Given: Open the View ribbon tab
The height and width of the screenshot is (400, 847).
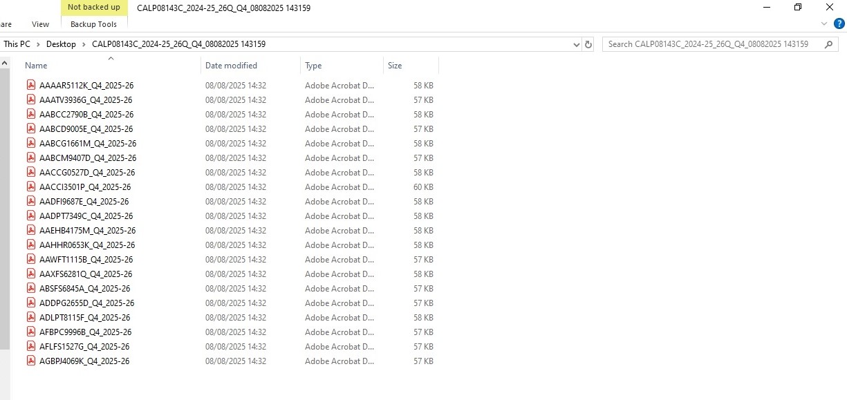Looking at the screenshot, I should [41, 24].
